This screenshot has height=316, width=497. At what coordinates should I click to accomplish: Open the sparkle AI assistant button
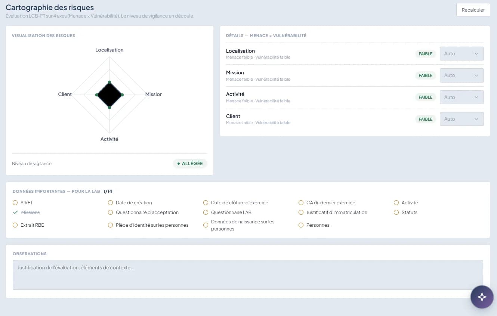pos(482,297)
